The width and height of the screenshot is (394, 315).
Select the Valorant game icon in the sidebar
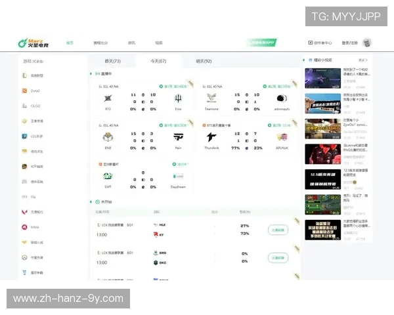click(x=24, y=212)
